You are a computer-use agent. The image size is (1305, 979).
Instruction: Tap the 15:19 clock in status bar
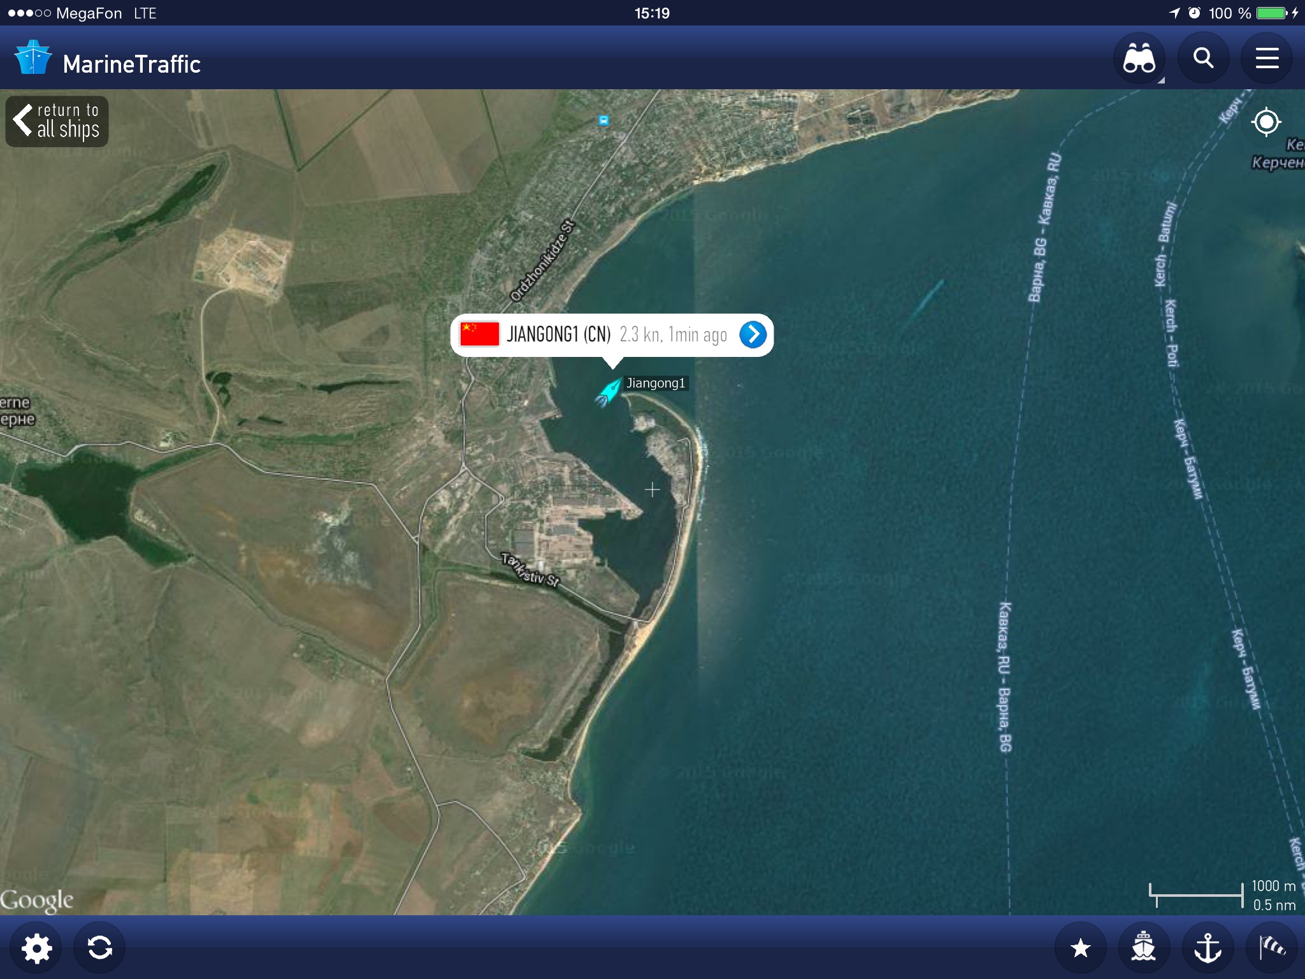click(652, 13)
